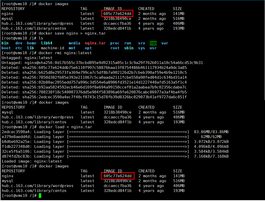
Task: Click the 'run' directory entry
Action: coord(128,43)
